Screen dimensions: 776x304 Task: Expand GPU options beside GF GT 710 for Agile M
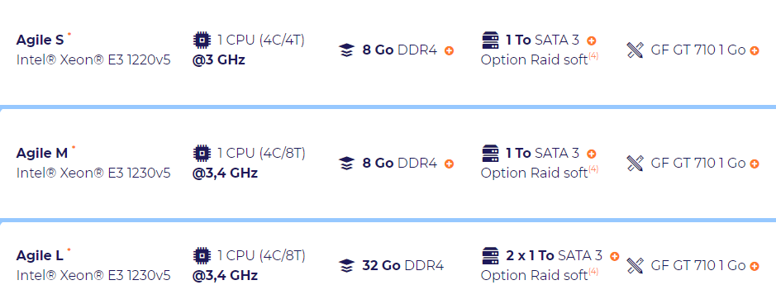point(755,164)
